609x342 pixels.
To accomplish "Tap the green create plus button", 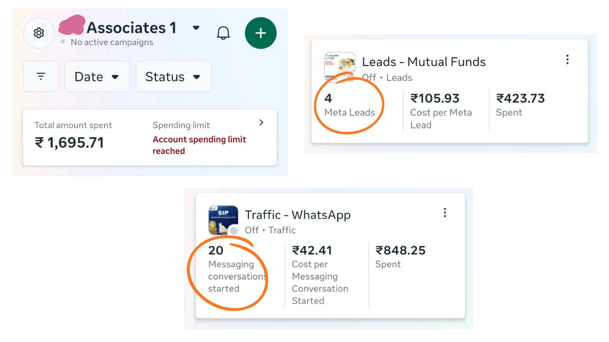I will coord(260,33).
